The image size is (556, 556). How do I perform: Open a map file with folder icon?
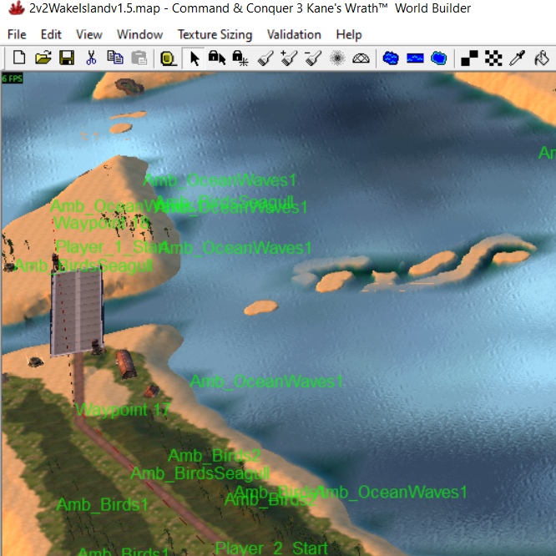point(43,58)
